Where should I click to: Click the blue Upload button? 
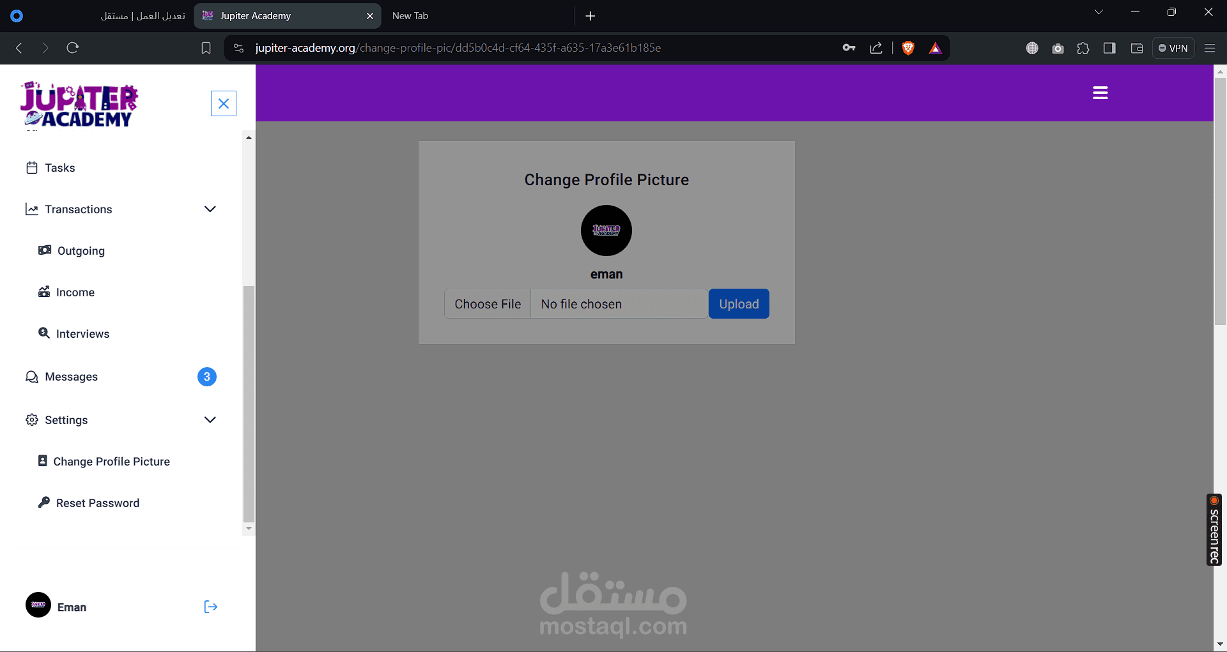click(739, 304)
